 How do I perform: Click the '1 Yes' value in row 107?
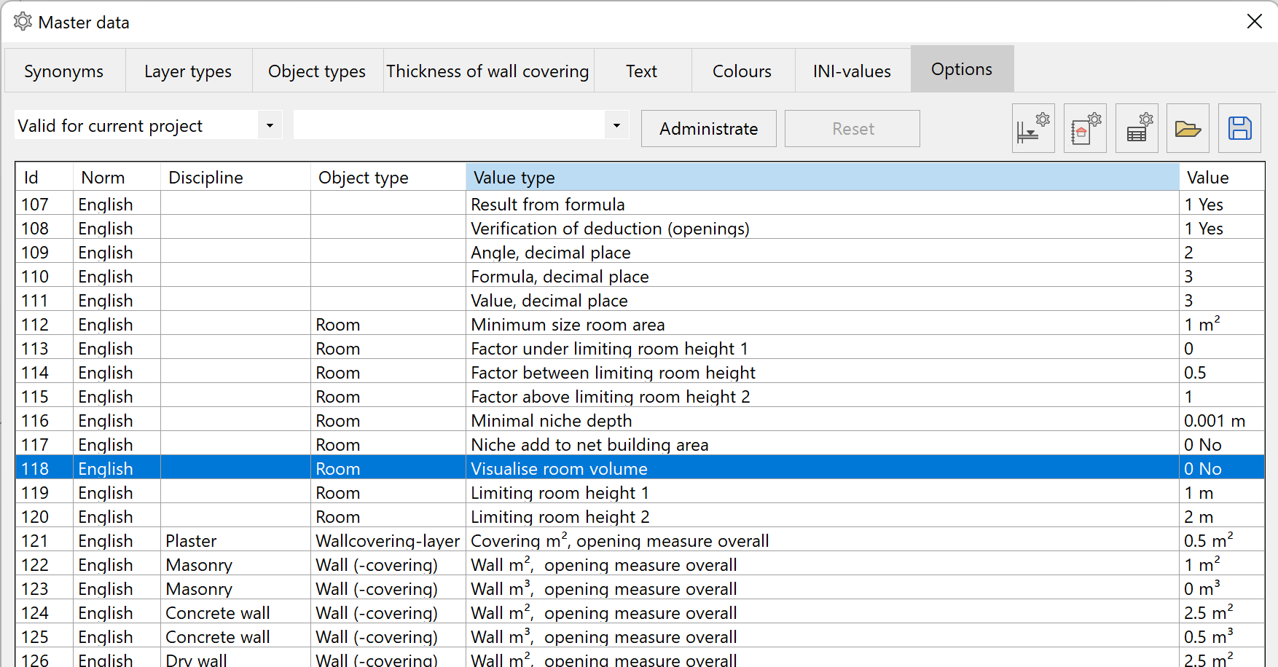tap(1222, 204)
